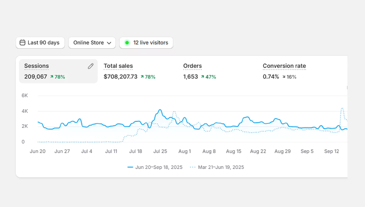Expand the Online Store channel dropdown
The height and width of the screenshot is (207, 365).
pos(92,43)
